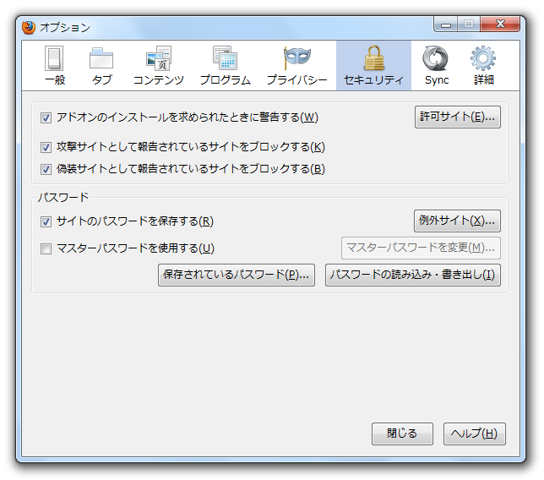Open 許可サイト(E)... button
Viewport: 544px width, 480px height.
pyautogui.click(x=458, y=117)
